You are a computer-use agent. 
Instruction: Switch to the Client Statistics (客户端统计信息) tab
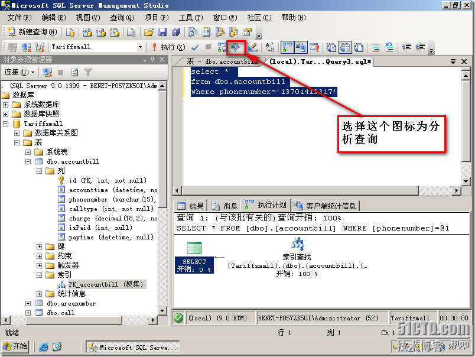326,206
